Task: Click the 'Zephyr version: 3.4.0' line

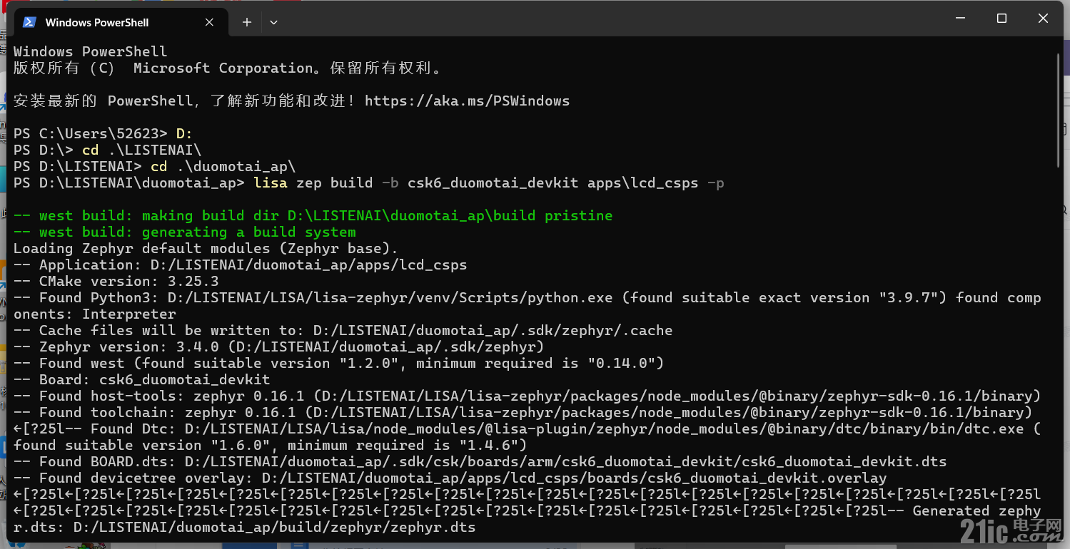Action: (x=279, y=347)
